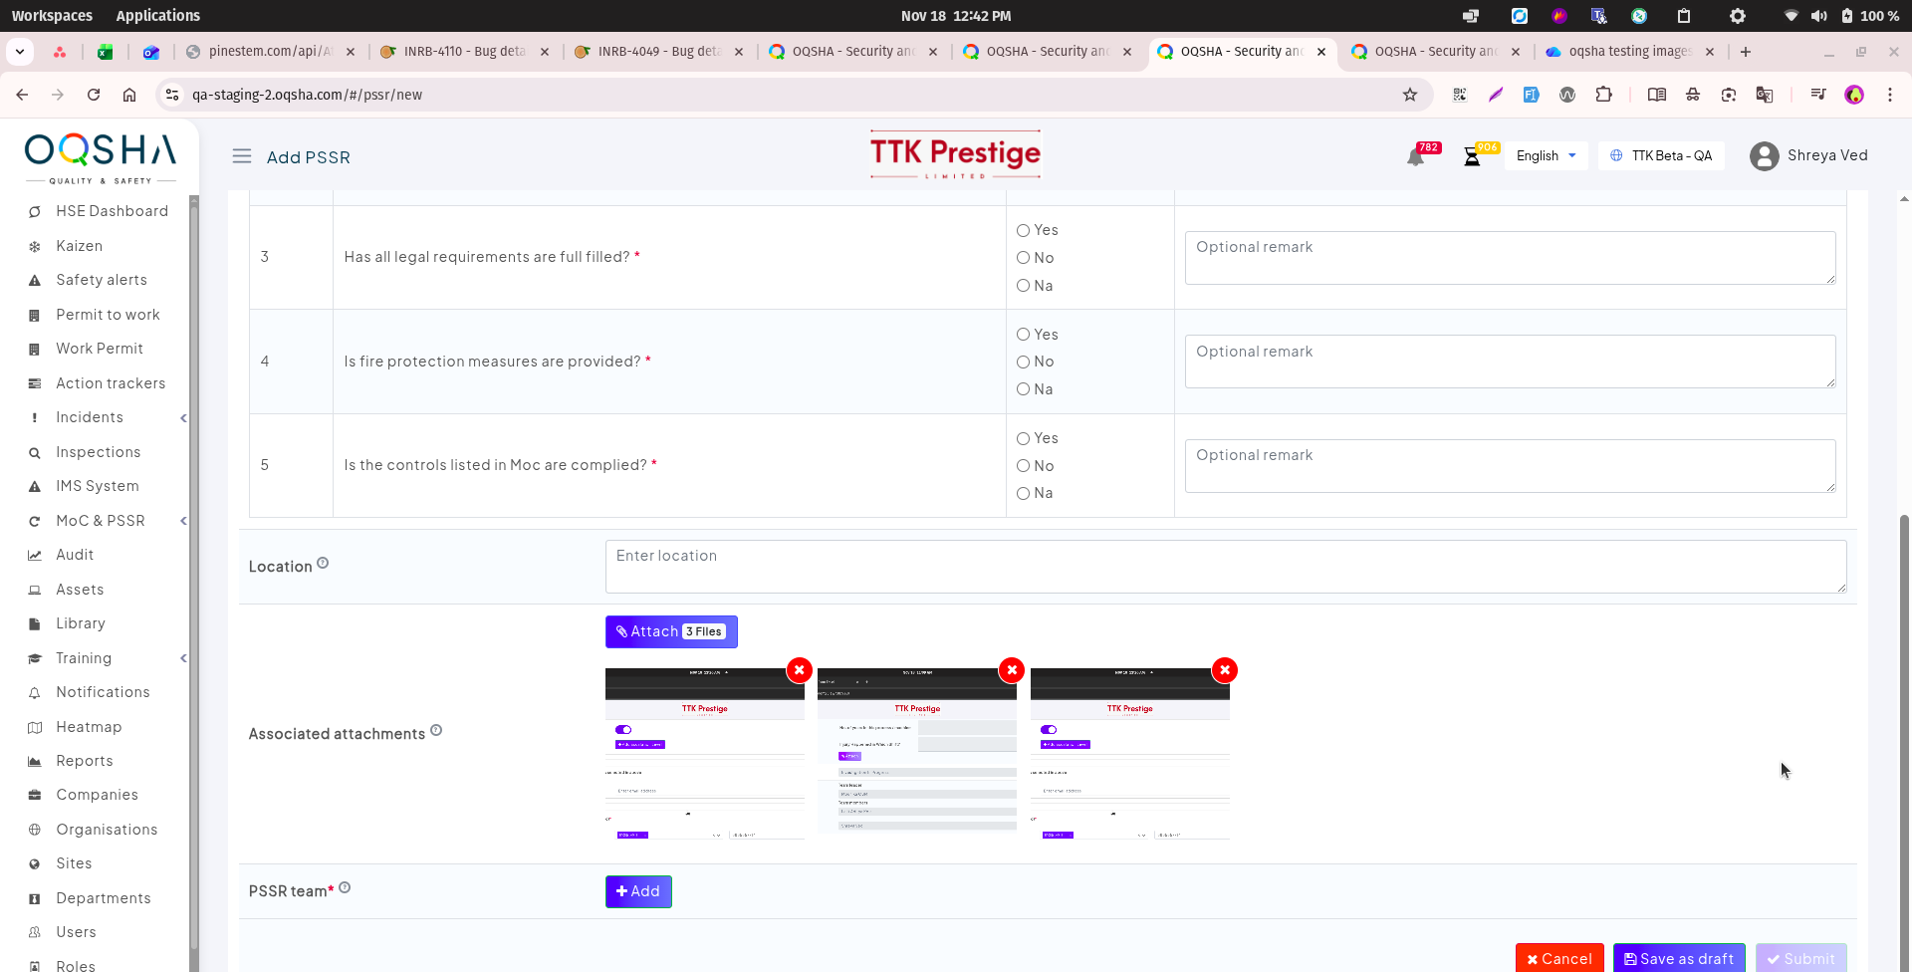
Task: Open Permit to work in sidebar
Action: click(108, 315)
